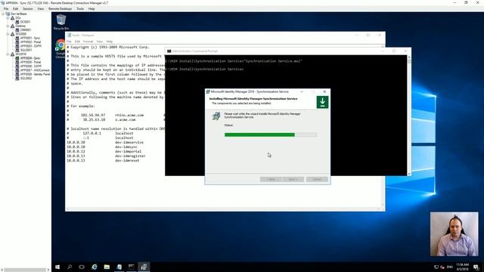Select the installer taskbar icon
The height and width of the screenshot is (272, 484).
[144, 267]
